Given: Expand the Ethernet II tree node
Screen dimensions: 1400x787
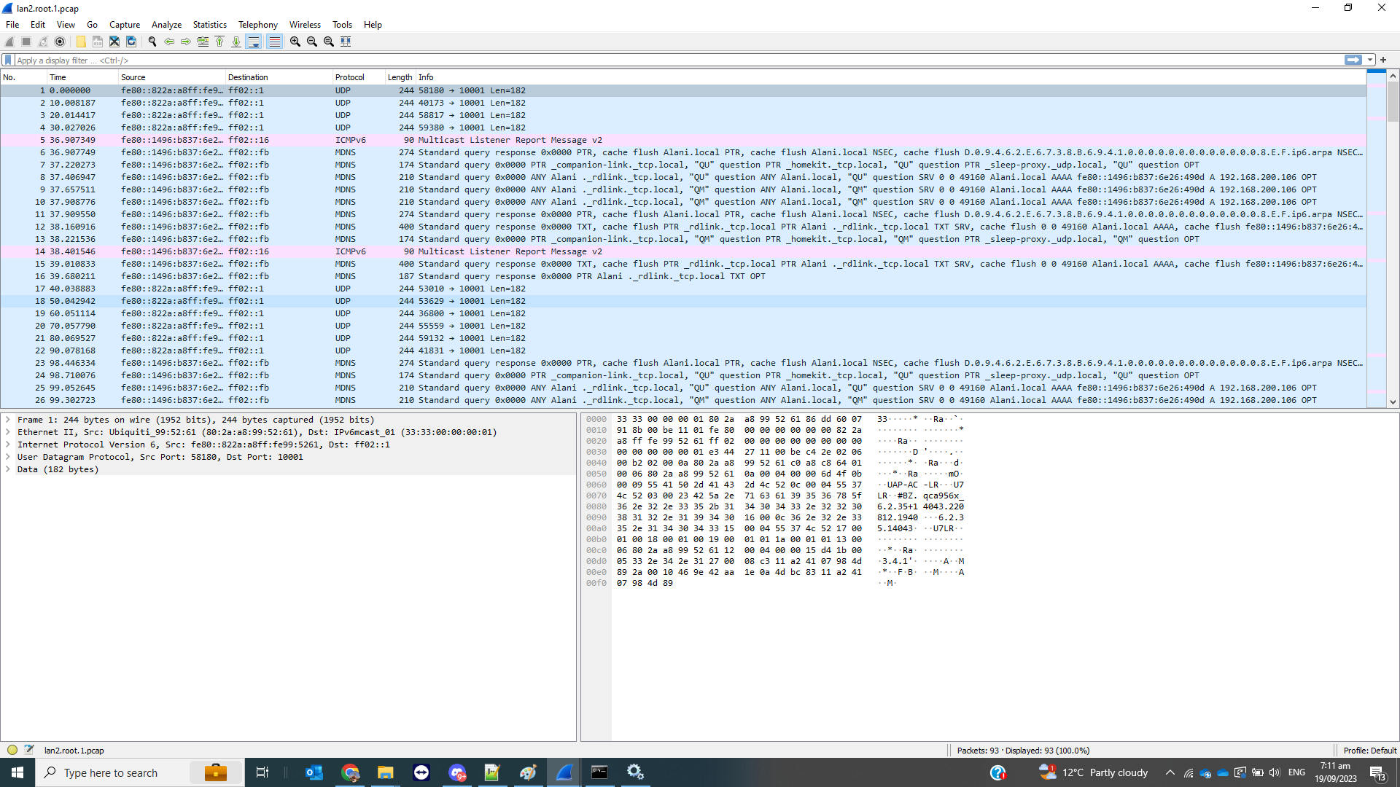Looking at the screenshot, I should (8, 432).
